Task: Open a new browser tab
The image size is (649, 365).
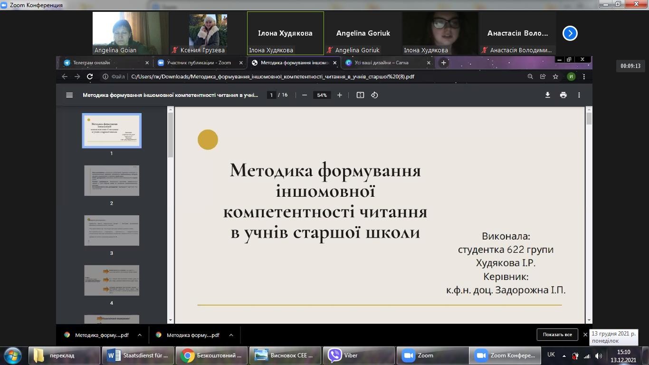Action: [443, 63]
